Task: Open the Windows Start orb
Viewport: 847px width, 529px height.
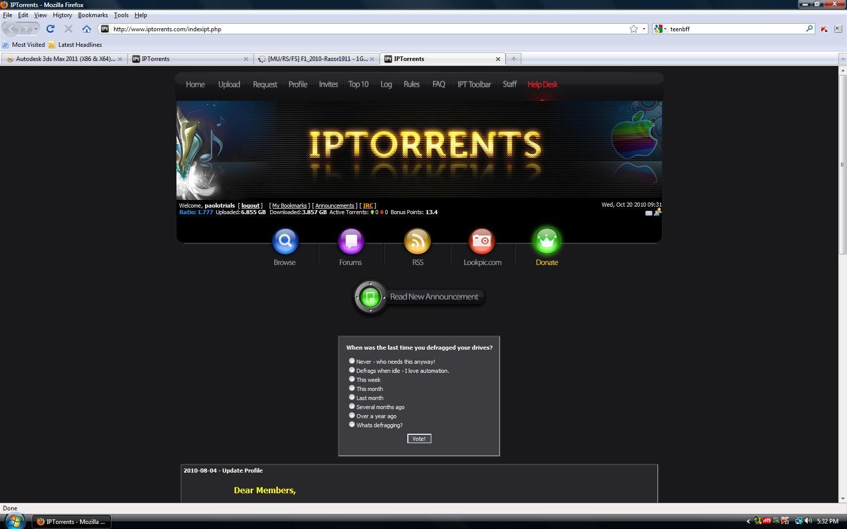Action: point(15,521)
